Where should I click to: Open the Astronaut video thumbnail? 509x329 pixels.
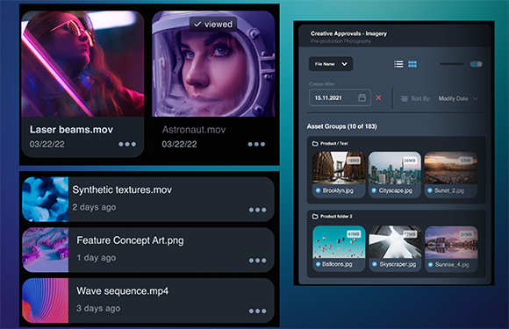[x=213, y=63]
